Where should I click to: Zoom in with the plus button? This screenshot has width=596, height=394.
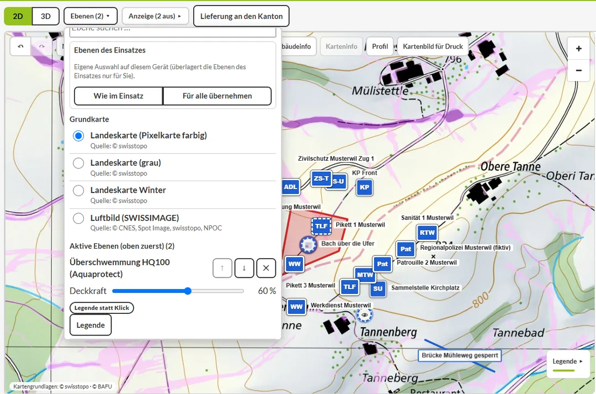(578, 49)
